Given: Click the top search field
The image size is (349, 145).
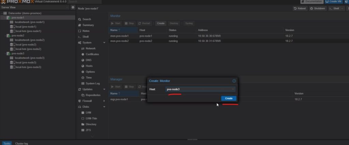Looking at the screenshot, I should 85,2.
